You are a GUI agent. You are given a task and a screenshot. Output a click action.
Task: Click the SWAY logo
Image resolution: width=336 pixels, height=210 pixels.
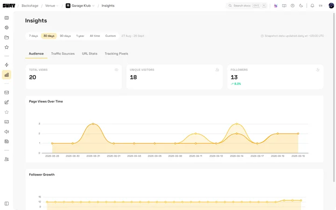(x=9, y=6)
